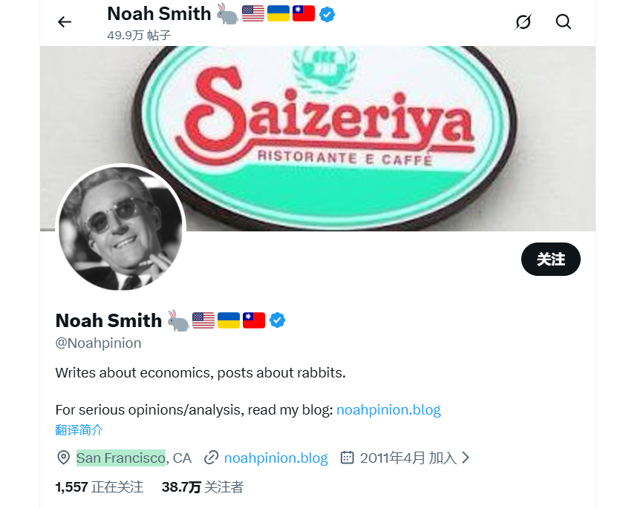This screenshot has width=620, height=508.
Task: Click the calendar icon beside join date
Action: tap(347, 458)
